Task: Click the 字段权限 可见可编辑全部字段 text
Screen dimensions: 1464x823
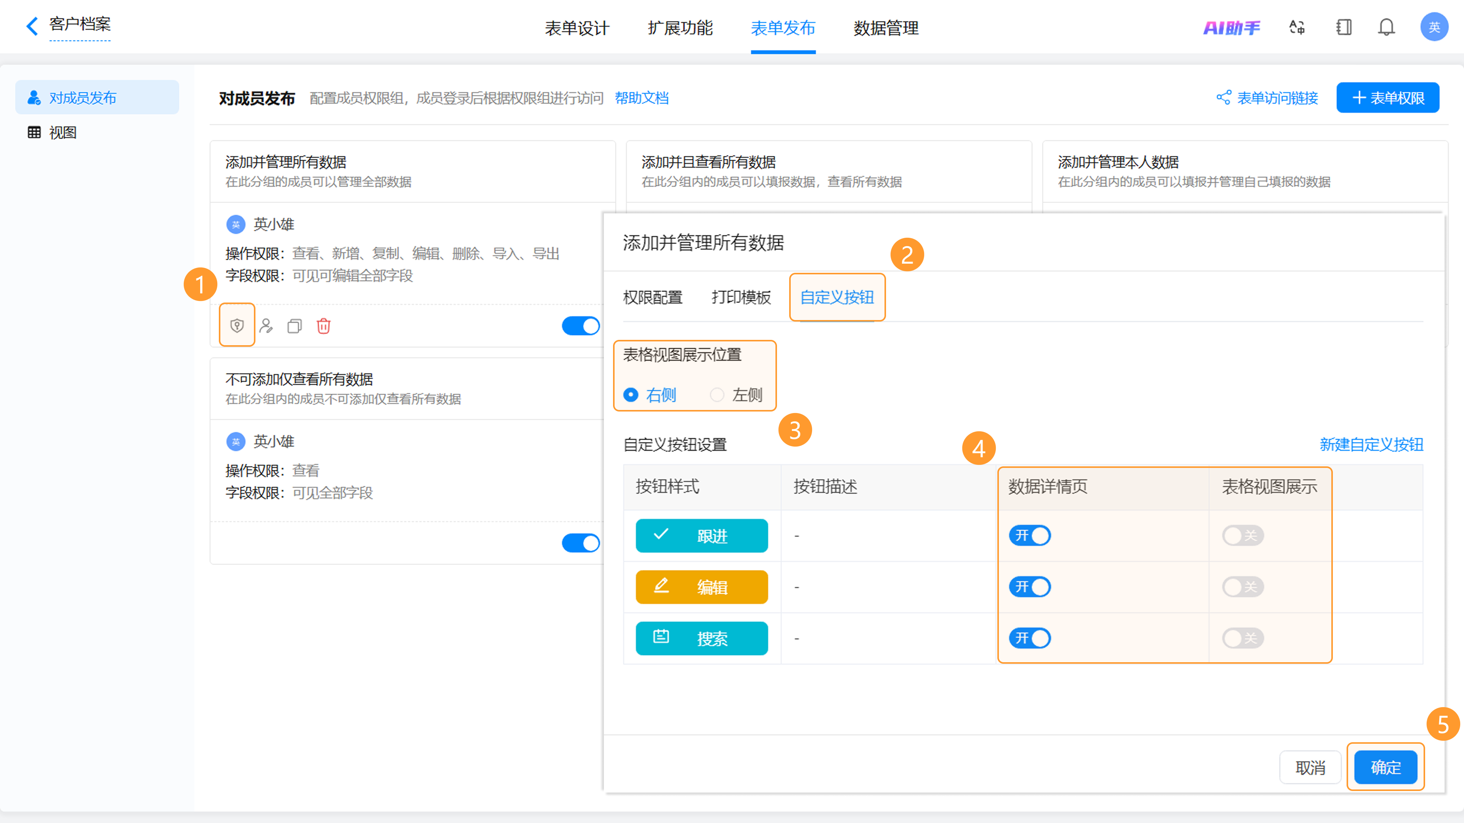Action: pyautogui.click(x=319, y=275)
